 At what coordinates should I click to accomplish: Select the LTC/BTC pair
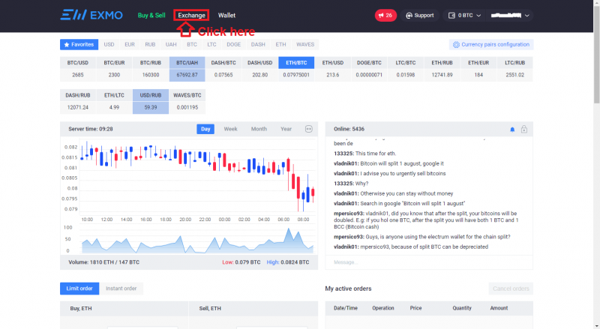[406, 69]
